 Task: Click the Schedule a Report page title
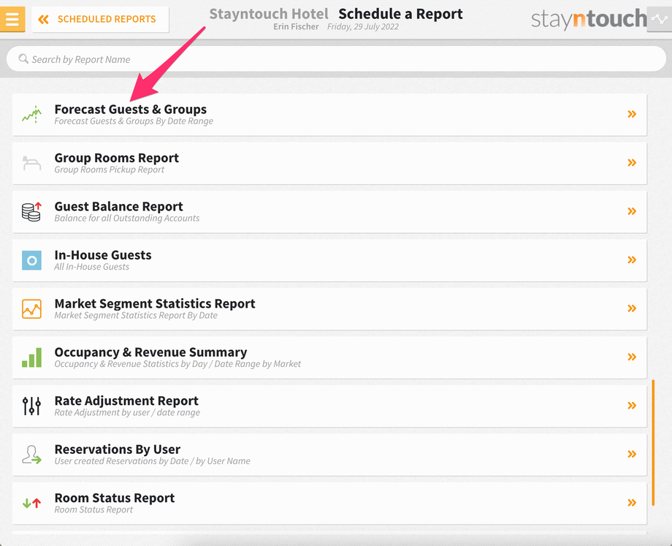tap(401, 14)
